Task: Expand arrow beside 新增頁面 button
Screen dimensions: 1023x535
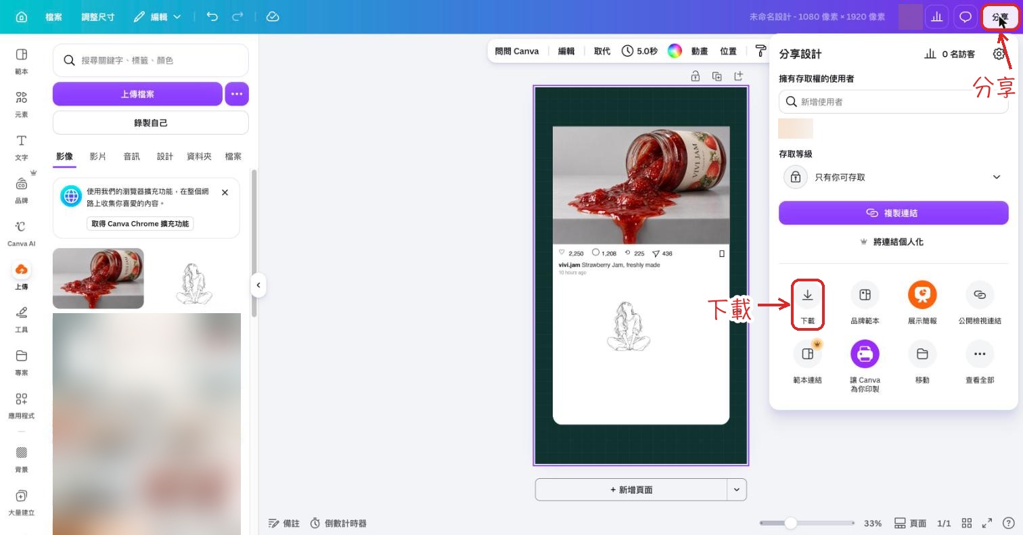Action: click(737, 490)
